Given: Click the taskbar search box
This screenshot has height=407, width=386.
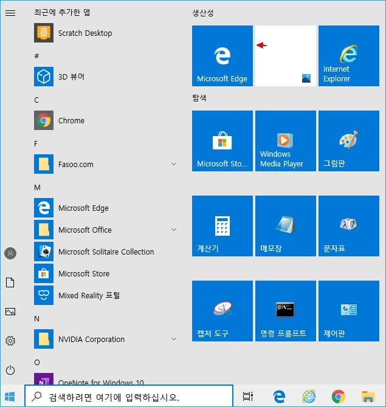Looking at the screenshot, I should click(129, 396).
